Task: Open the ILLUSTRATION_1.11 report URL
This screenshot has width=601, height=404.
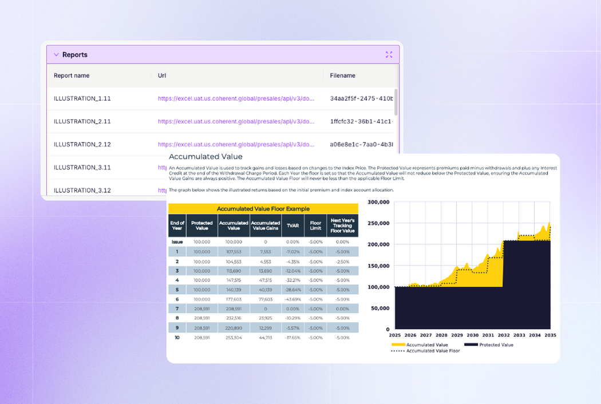Action: tap(236, 98)
